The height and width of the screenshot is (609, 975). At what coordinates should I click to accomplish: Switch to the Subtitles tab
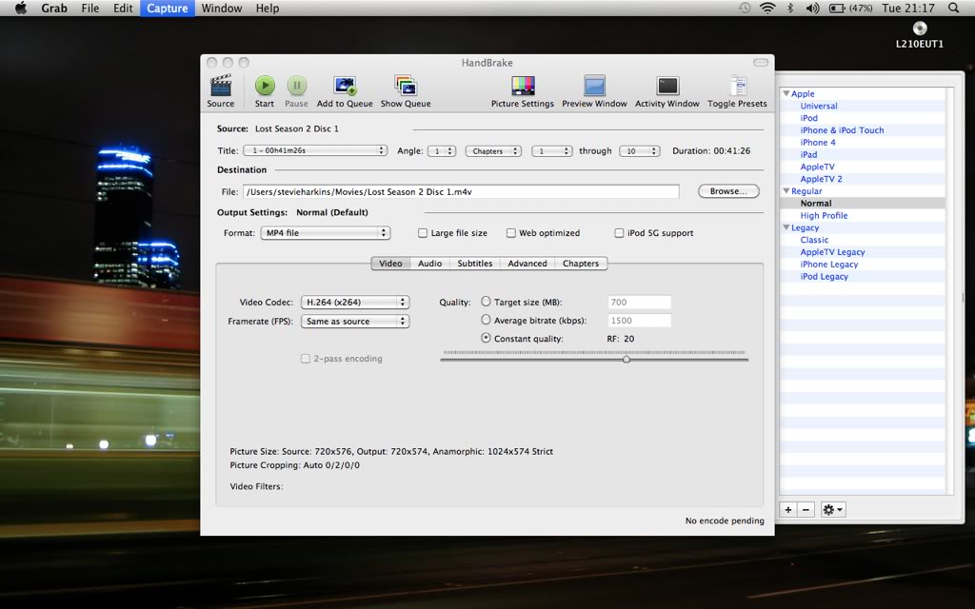click(475, 264)
